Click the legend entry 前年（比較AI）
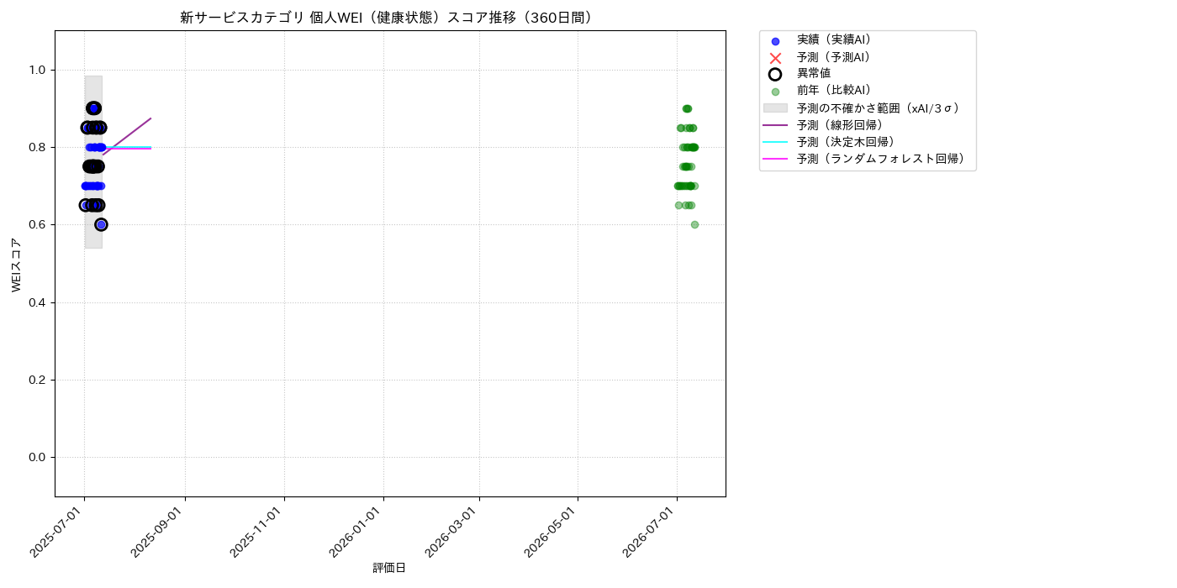1177x588 pixels. coord(834,91)
